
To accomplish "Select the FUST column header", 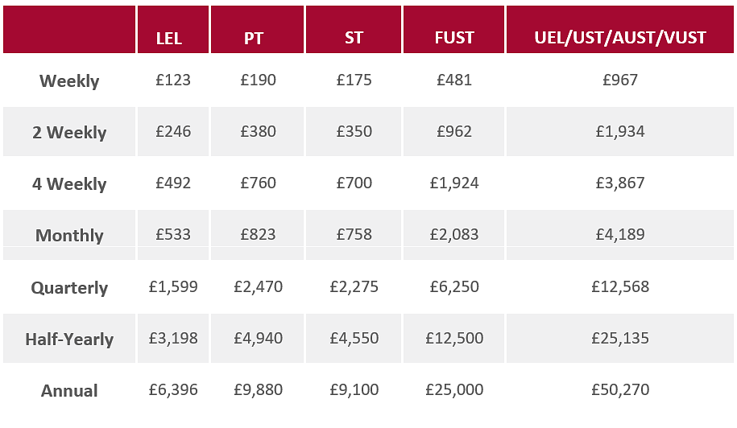I will (454, 38).
